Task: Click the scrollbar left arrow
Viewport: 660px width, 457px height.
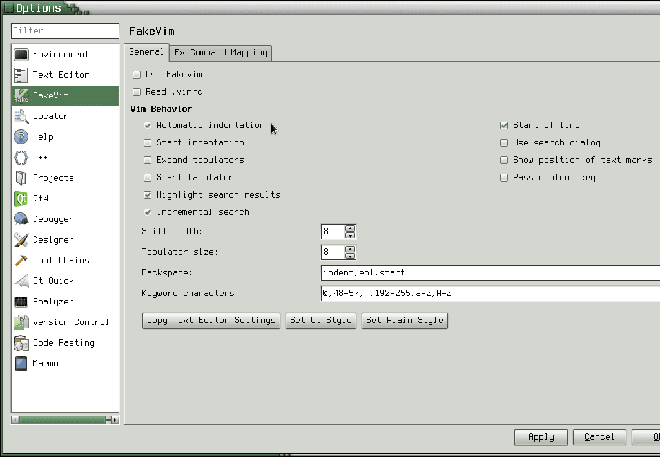Action: click(x=15, y=420)
